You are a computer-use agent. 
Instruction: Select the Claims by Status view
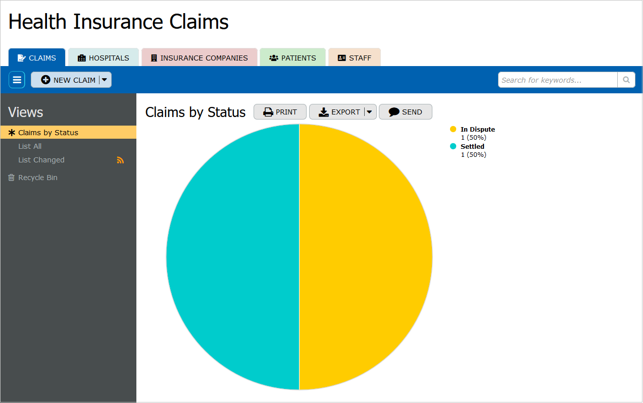(x=48, y=133)
